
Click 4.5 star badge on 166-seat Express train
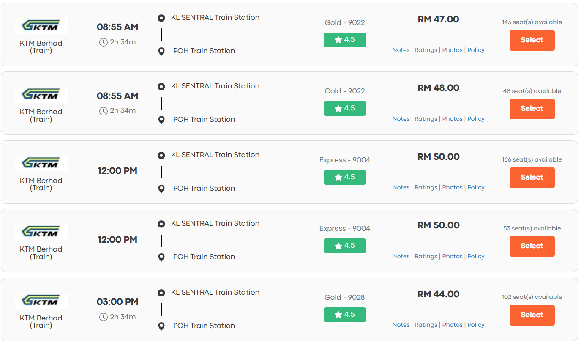click(345, 177)
